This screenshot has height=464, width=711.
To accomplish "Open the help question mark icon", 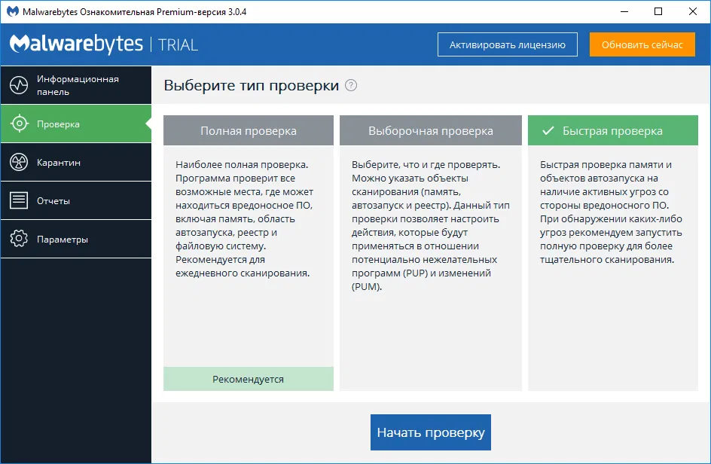I will 350,85.
